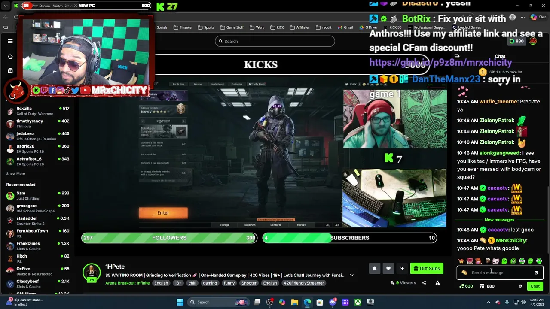Open the Affiliates bookmarks folder

tap(299, 27)
